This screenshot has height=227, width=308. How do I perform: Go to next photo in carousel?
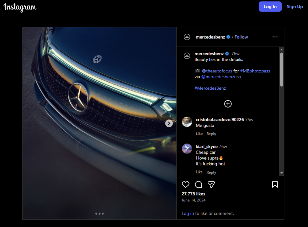(x=169, y=124)
